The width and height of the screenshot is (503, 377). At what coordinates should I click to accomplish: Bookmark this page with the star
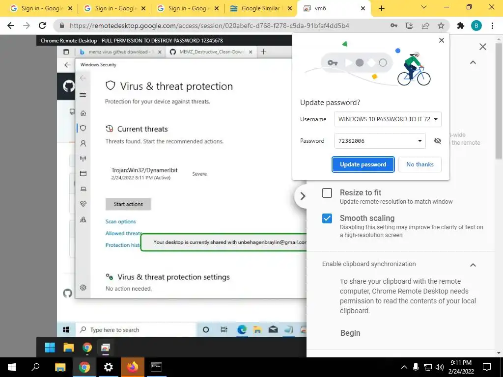(x=441, y=26)
